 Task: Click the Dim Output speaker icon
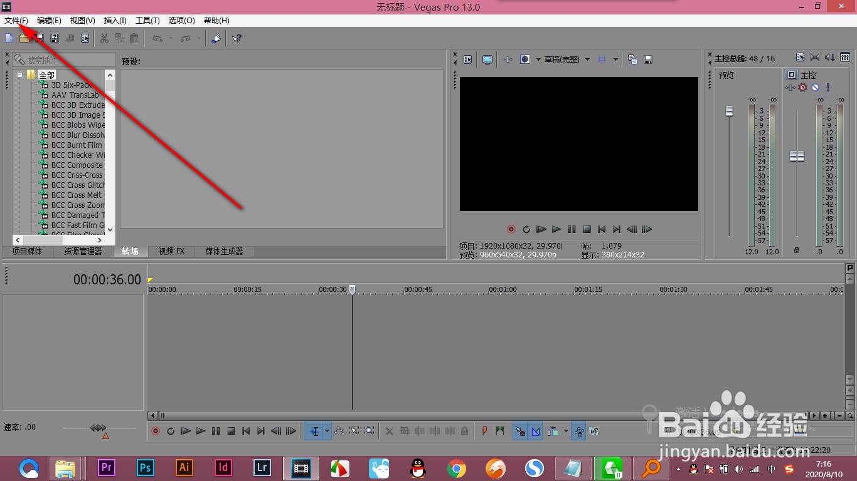[x=830, y=57]
